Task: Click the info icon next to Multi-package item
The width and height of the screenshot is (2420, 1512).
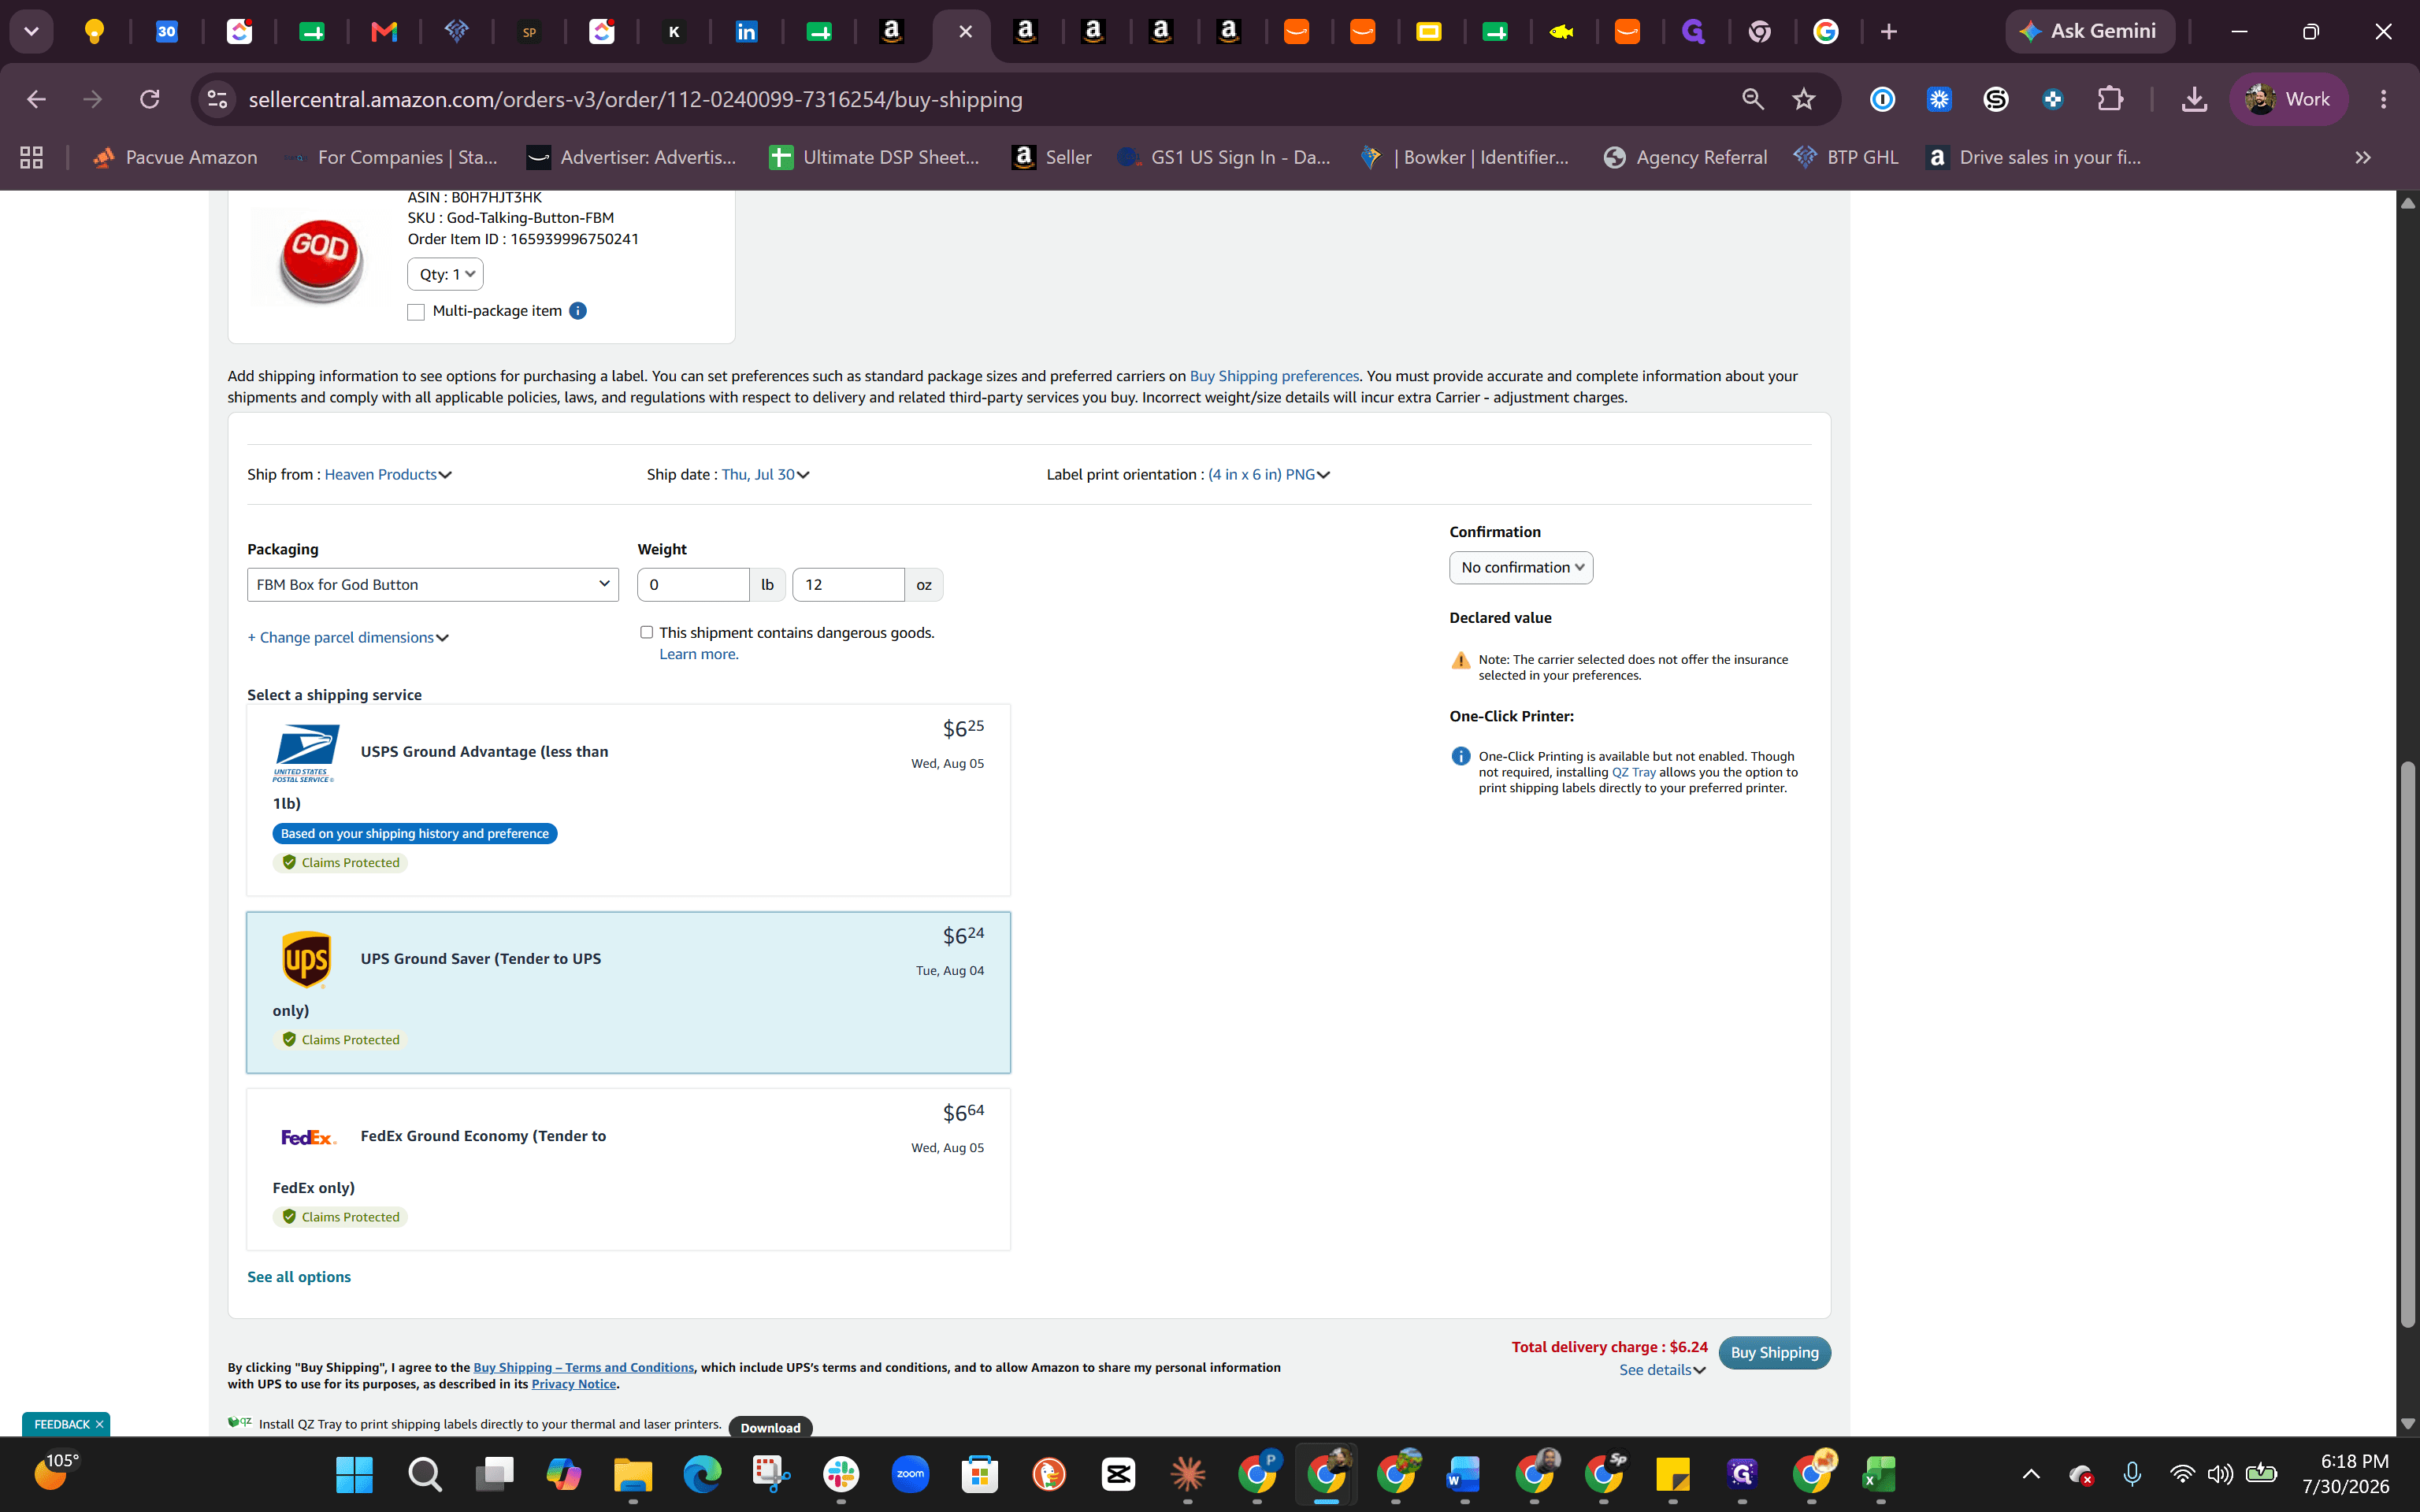Action: coord(578,311)
